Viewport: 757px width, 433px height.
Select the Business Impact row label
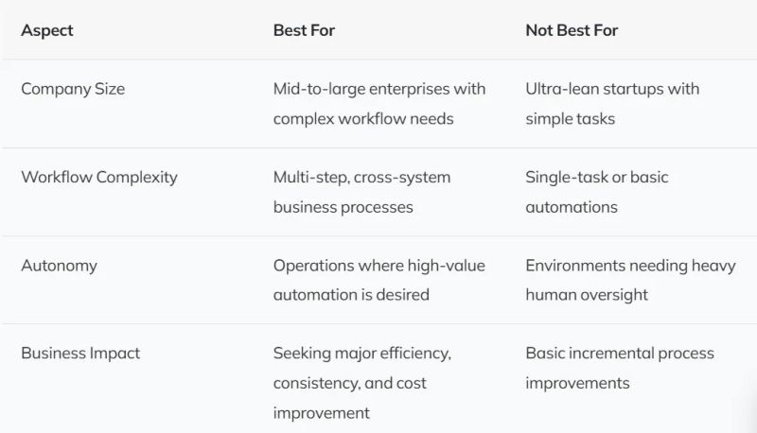(x=80, y=353)
